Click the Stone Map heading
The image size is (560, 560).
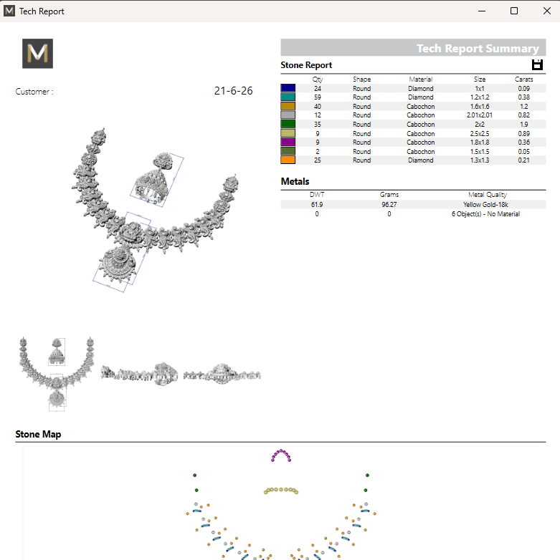pyautogui.click(x=38, y=434)
